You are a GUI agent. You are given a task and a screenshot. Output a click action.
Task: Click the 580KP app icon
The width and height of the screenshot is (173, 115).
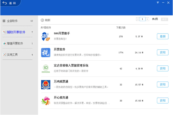pos(46,37)
